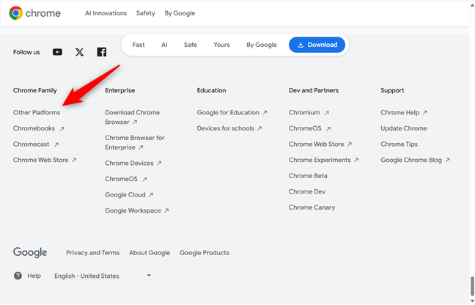Jump to By Google section tab
475x305 pixels.
[x=262, y=45]
